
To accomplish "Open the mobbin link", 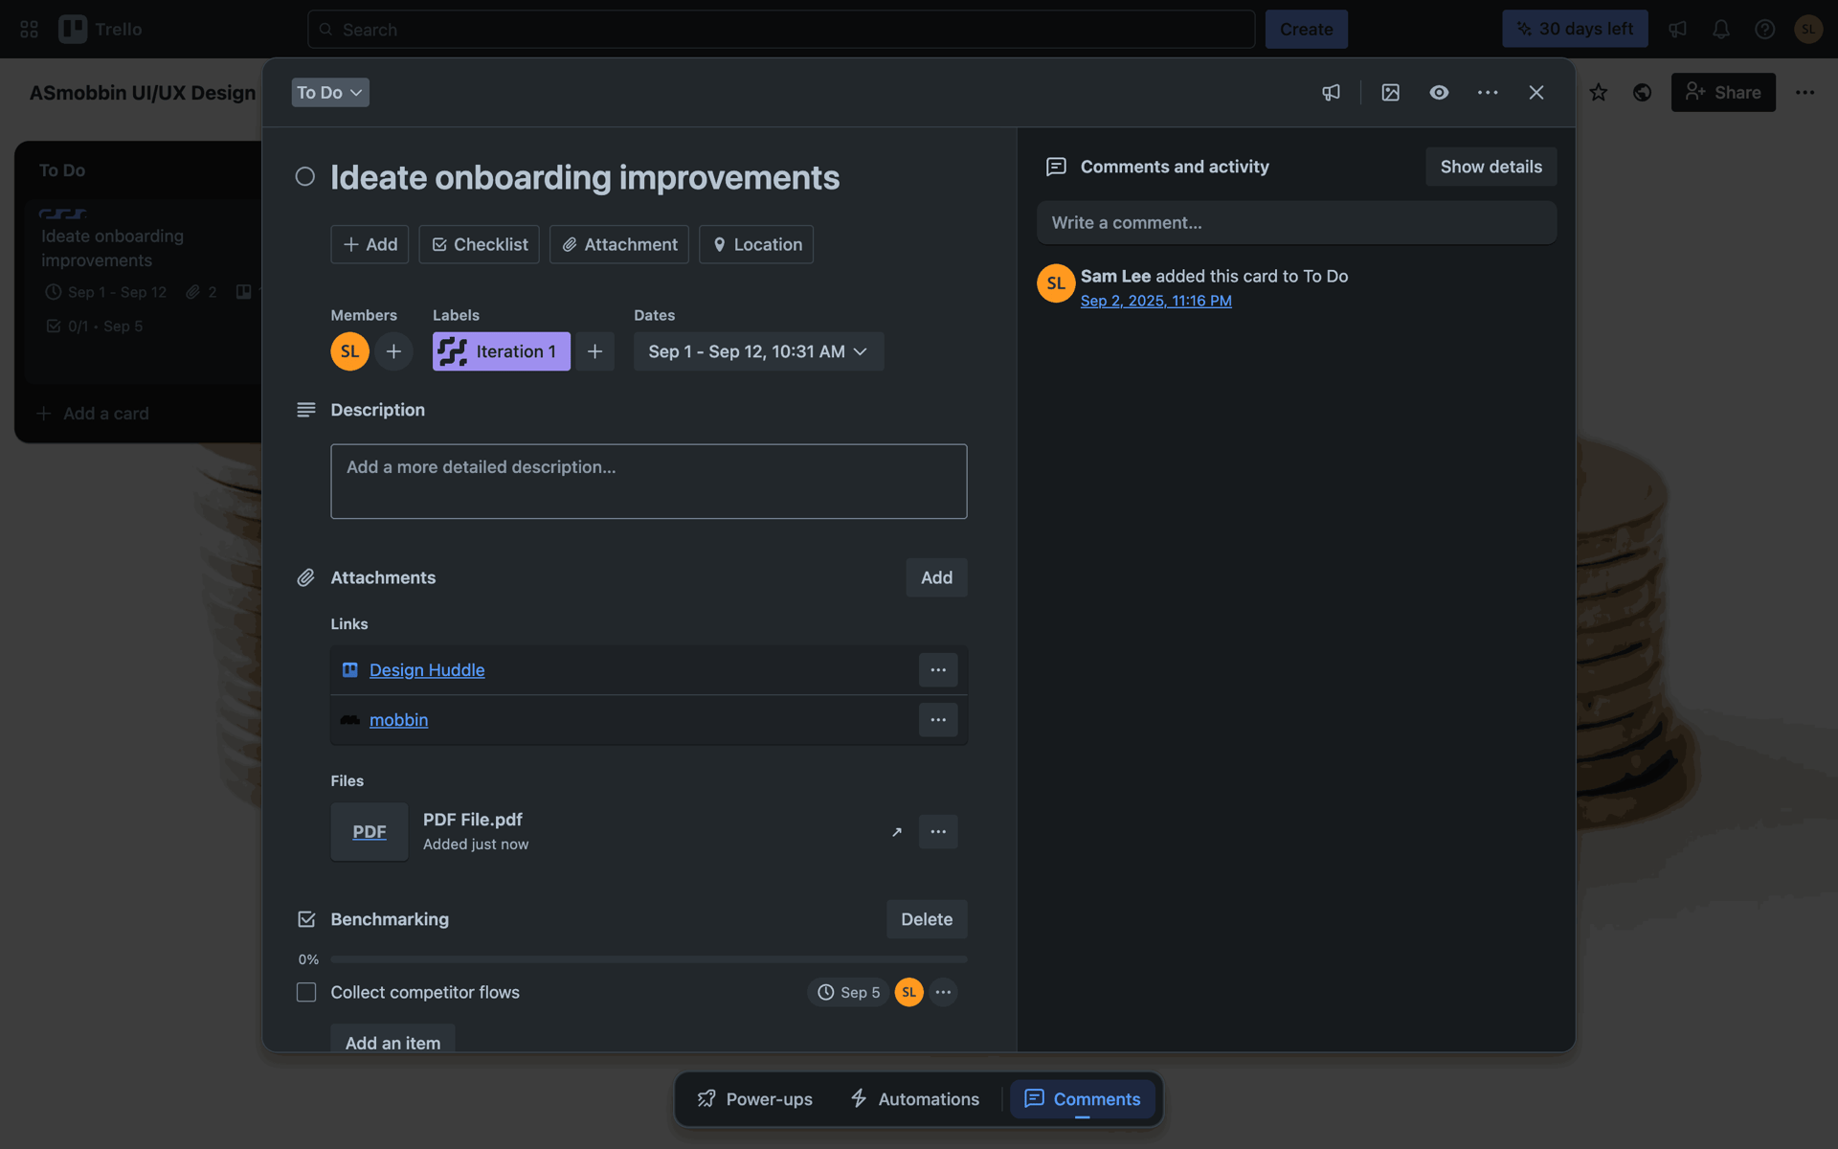I will tap(398, 720).
